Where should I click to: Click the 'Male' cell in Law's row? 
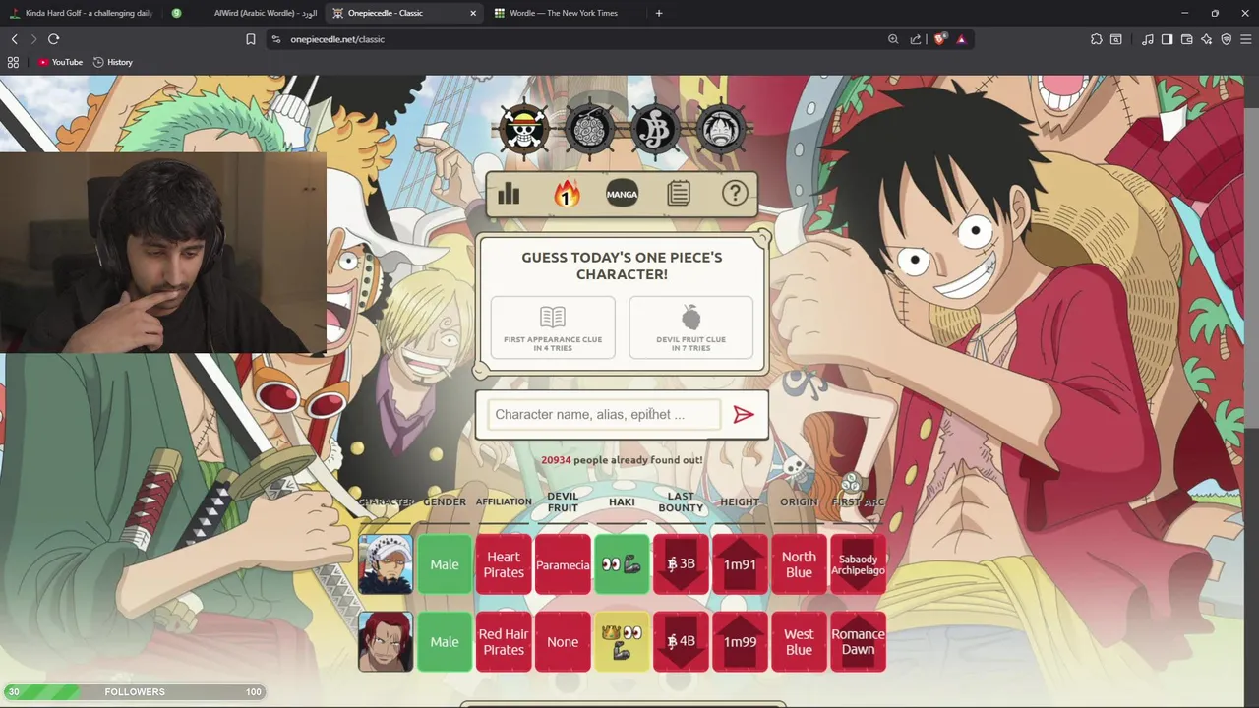(445, 564)
